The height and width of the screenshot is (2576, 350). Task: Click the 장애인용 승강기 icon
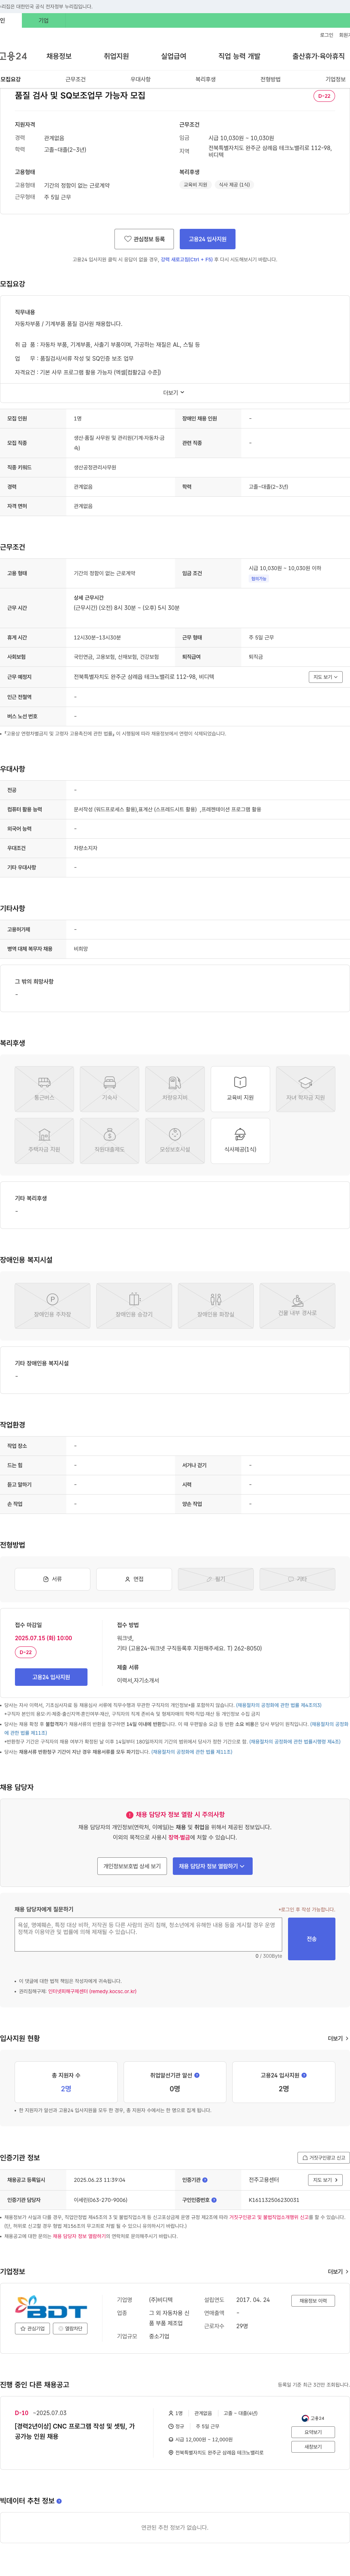[134, 1306]
